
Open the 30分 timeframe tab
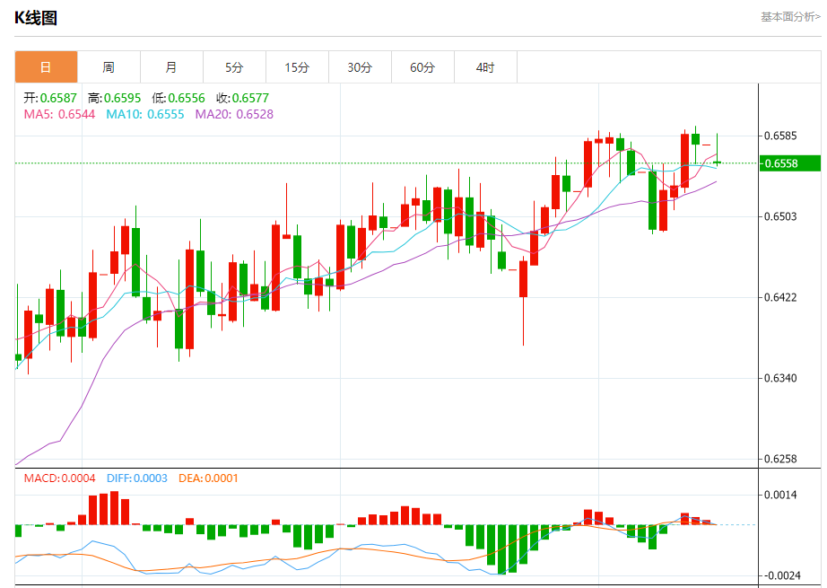click(x=360, y=67)
